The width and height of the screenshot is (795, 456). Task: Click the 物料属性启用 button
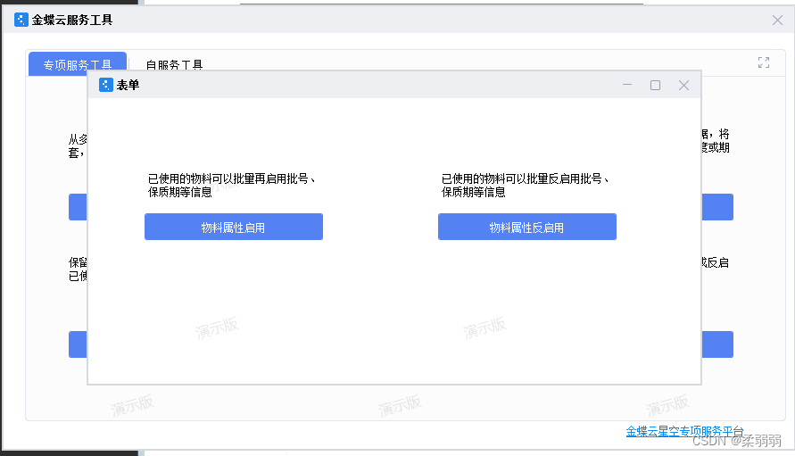(234, 227)
